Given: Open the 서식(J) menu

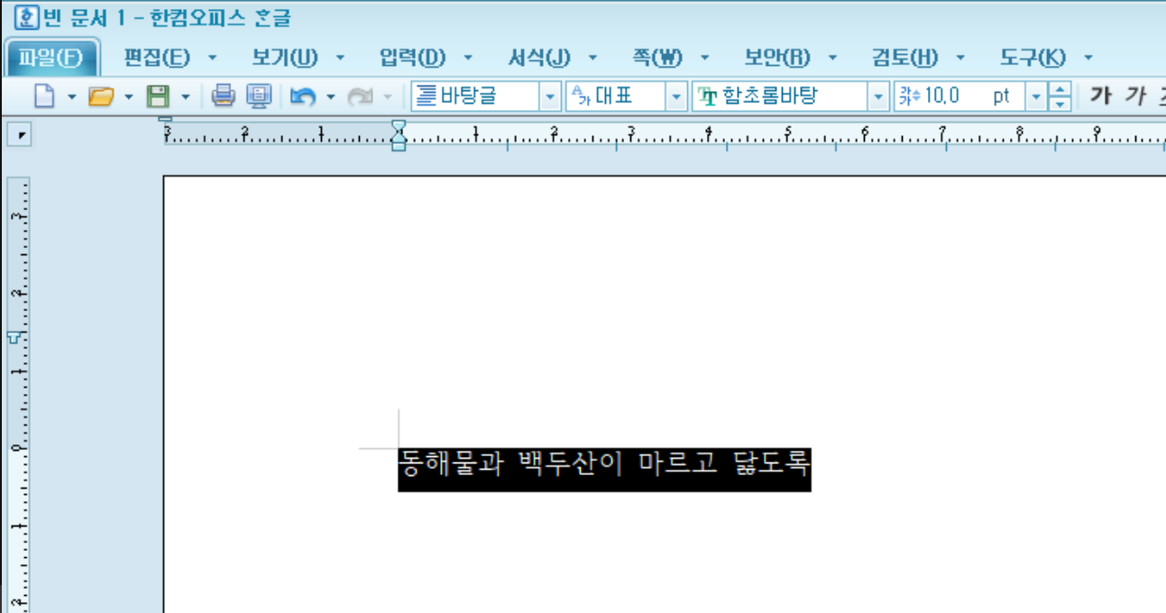Looking at the screenshot, I should (539, 59).
